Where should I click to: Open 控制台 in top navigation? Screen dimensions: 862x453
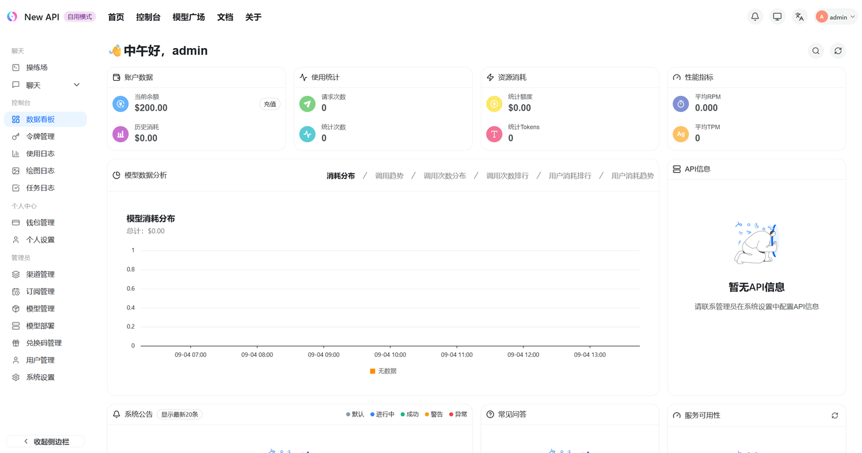(x=148, y=17)
